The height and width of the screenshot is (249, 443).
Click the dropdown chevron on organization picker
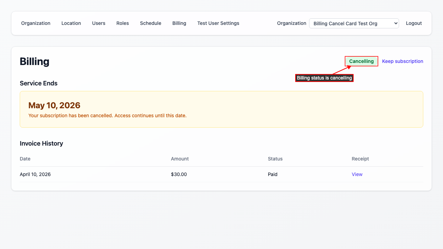(x=395, y=23)
